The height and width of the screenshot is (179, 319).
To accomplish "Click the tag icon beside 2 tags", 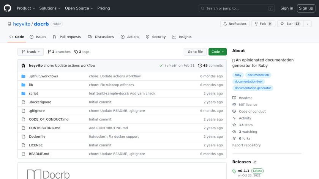I will click(x=76, y=52).
